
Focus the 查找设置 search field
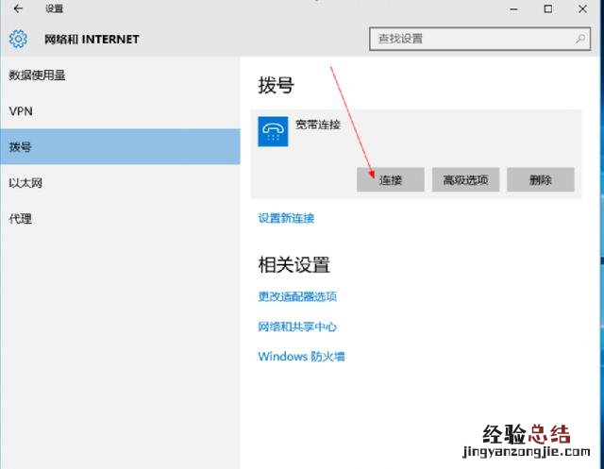pyautogui.click(x=472, y=39)
